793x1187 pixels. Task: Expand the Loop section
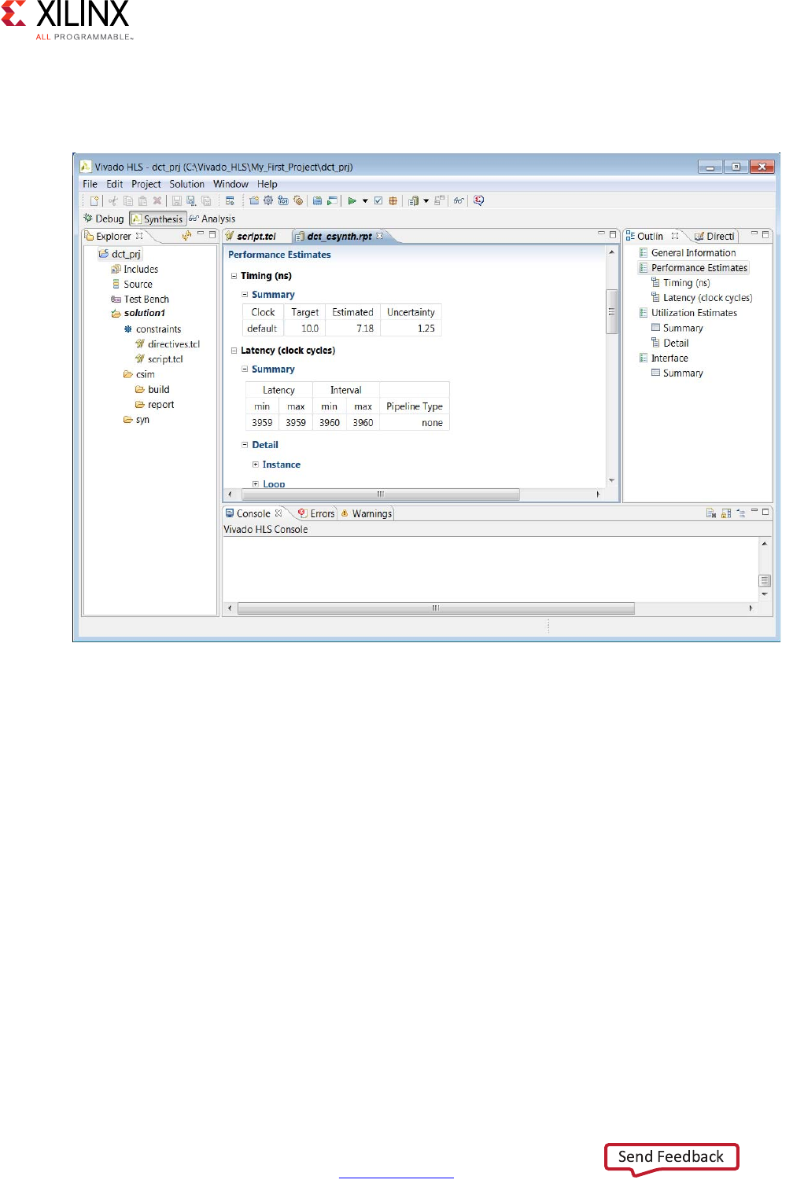(256, 484)
